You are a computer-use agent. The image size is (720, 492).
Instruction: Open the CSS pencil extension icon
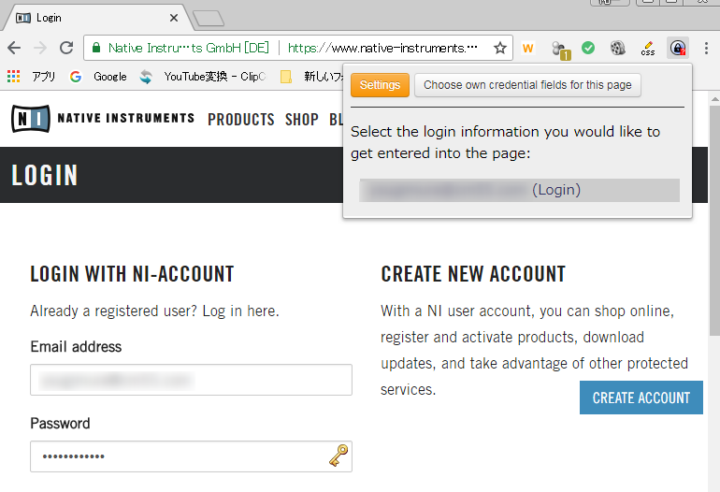coord(648,49)
